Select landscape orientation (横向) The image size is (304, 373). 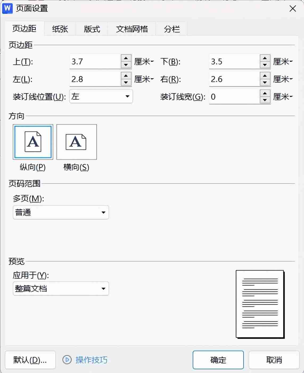(77, 142)
